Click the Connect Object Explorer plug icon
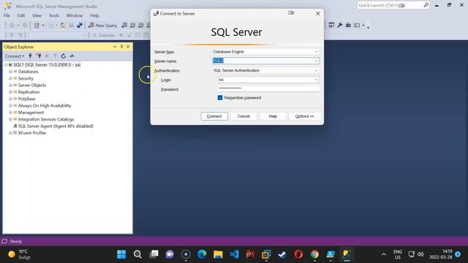This screenshot has width=468, height=263. click(30, 56)
